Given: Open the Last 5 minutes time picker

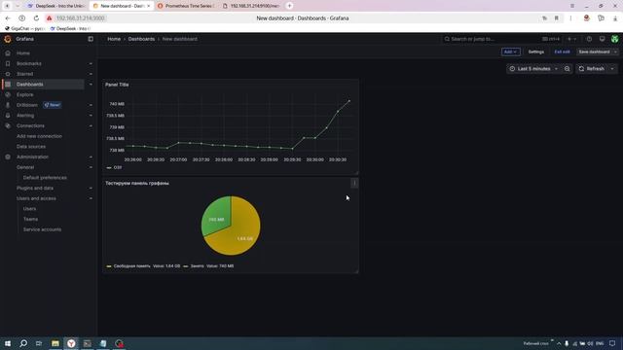Looking at the screenshot, I should click(533, 69).
